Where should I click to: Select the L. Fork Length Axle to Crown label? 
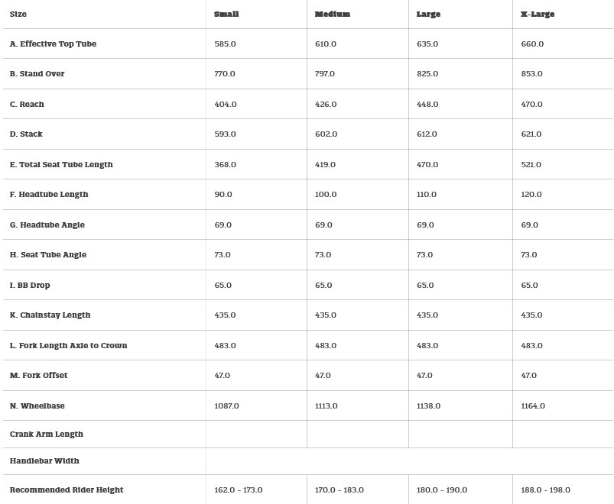[69, 346]
